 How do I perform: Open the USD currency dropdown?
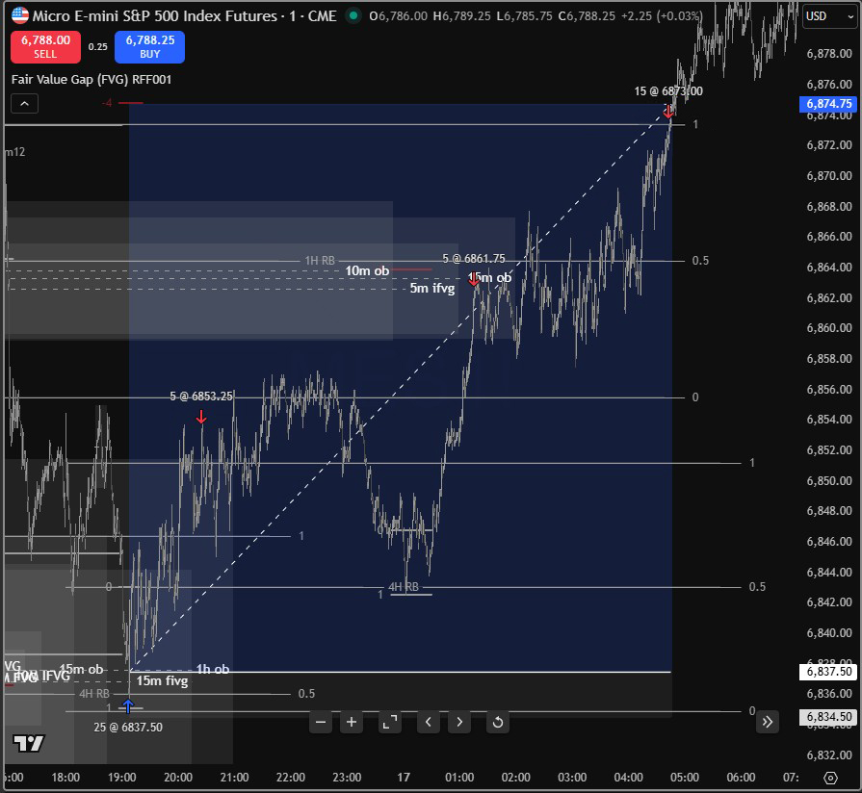(829, 16)
